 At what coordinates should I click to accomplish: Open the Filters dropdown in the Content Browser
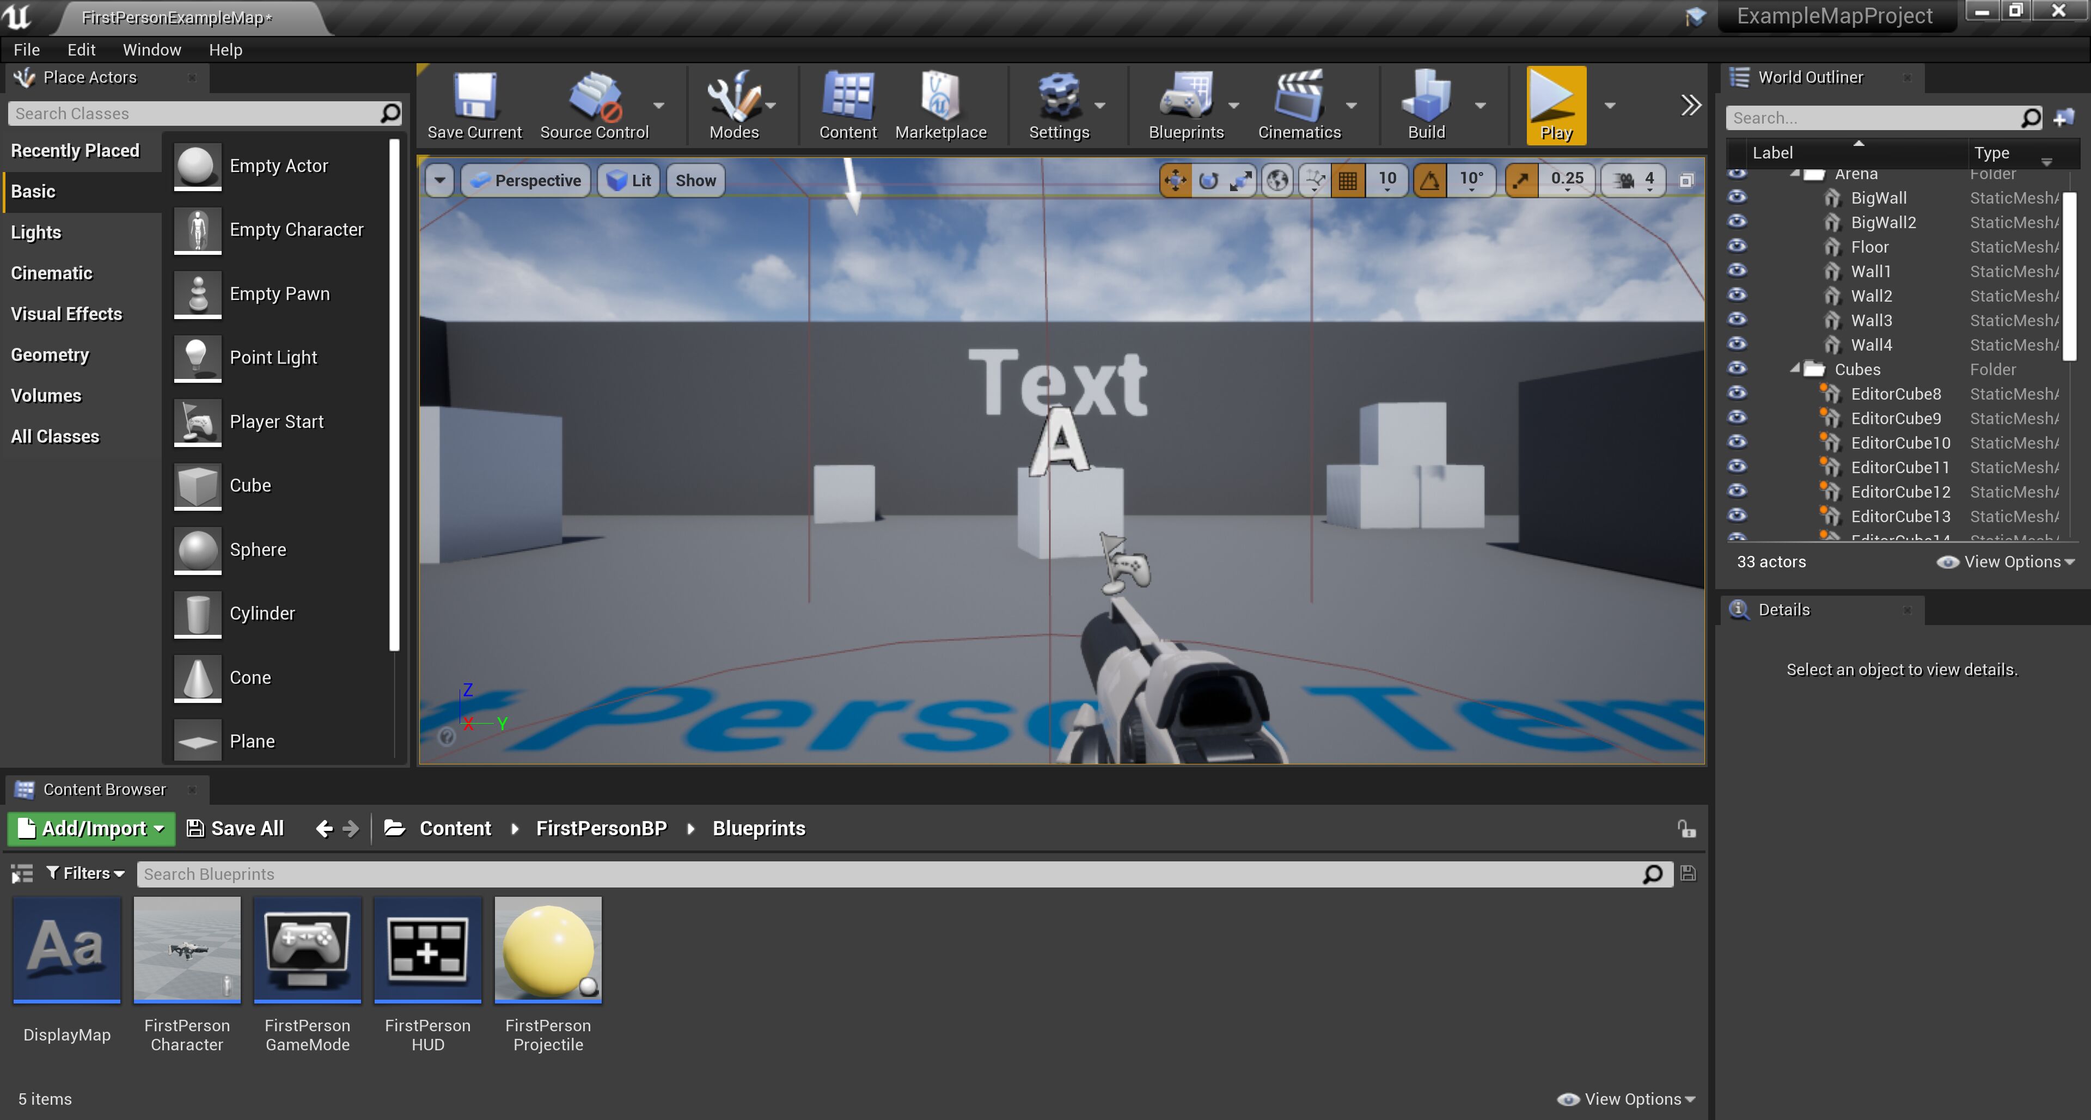pos(85,873)
